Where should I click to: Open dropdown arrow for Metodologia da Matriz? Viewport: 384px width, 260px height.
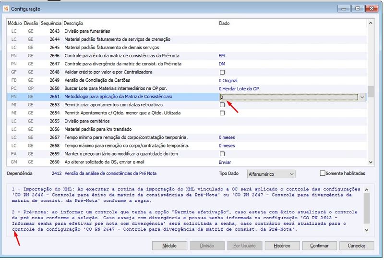click(x=362, y=97)
